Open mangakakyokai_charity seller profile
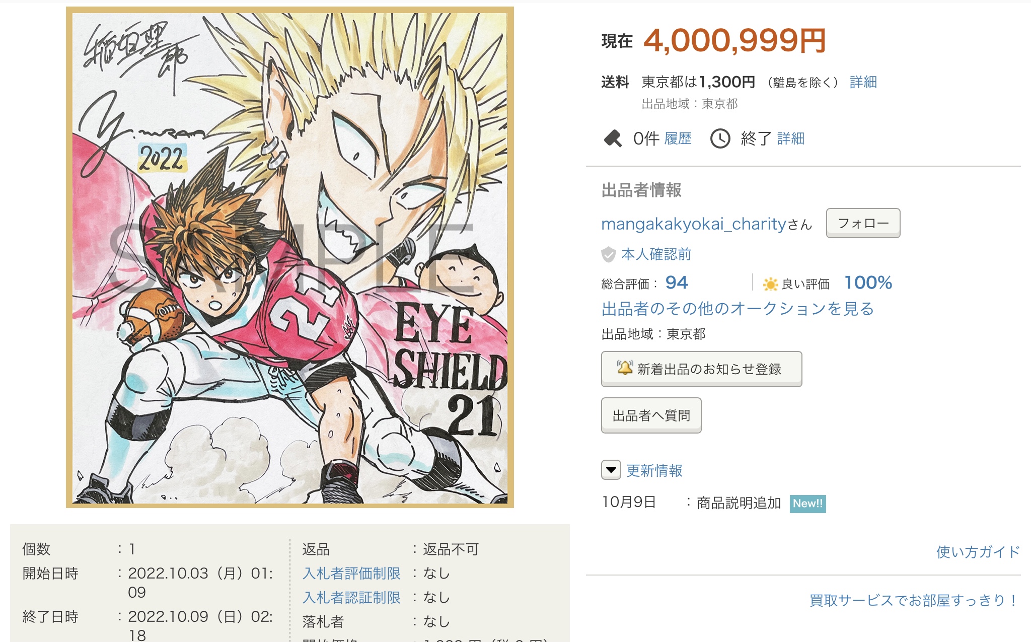 pos(694,224)
